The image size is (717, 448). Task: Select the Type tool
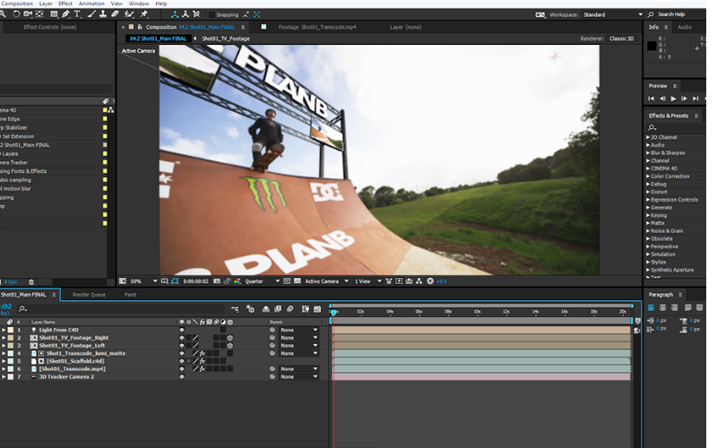[76, 14]
